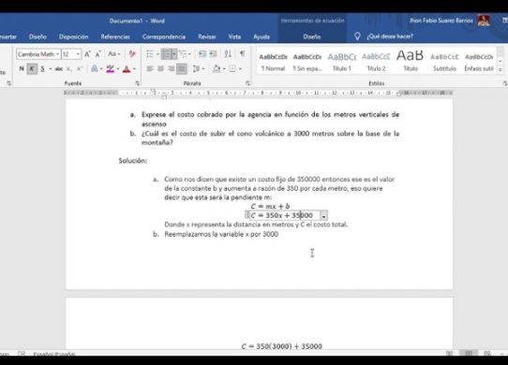Viewport: 508px width, 365px height.
Task: Clear all formatting with the eraser icon
Action: [132, 54]
